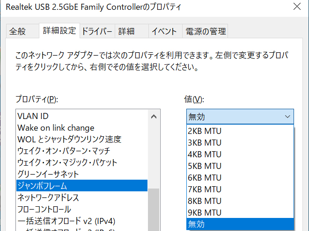Select 無効 at the bottom of the list
The height and width of the screenshot is (231, 309).
[x=197, y=224]
